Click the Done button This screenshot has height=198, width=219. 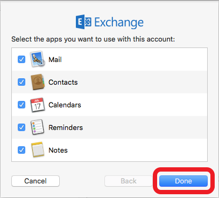tap(183, 181)
